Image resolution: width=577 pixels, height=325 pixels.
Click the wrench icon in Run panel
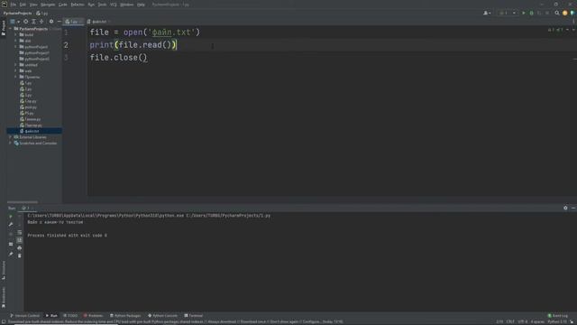[x=11, y=225]
